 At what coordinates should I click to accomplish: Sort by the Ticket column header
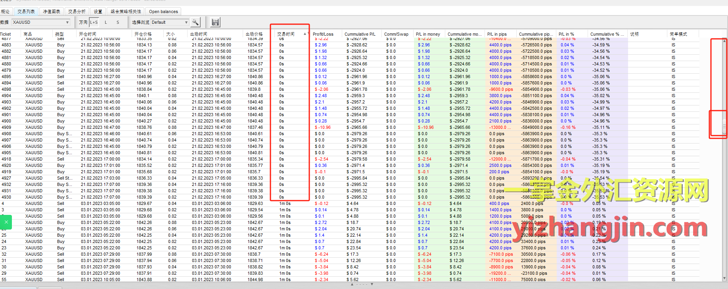(x=11, y=34)
